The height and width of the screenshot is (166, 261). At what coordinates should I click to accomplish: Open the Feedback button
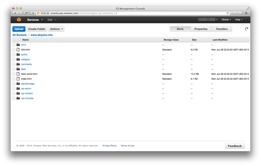235,146
